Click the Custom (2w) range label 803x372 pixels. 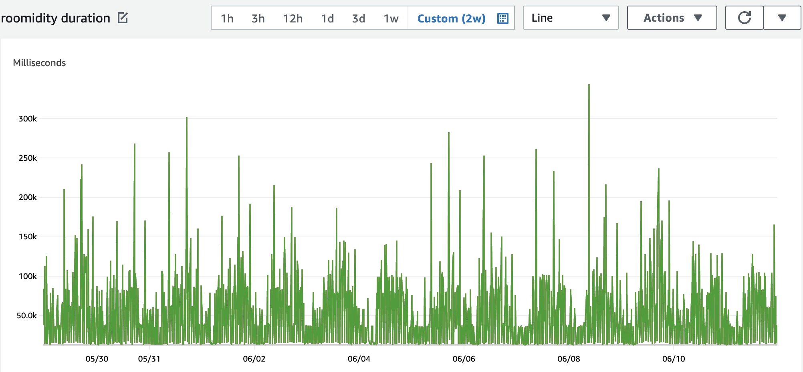pyautogui.click(x=451, y=18)
